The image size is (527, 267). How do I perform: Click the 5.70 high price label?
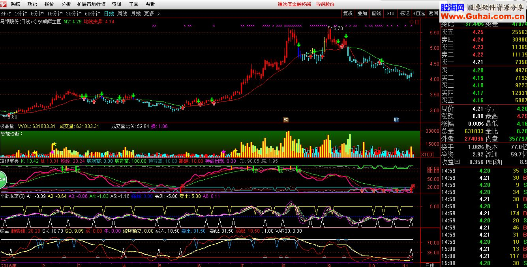point(338,28)
